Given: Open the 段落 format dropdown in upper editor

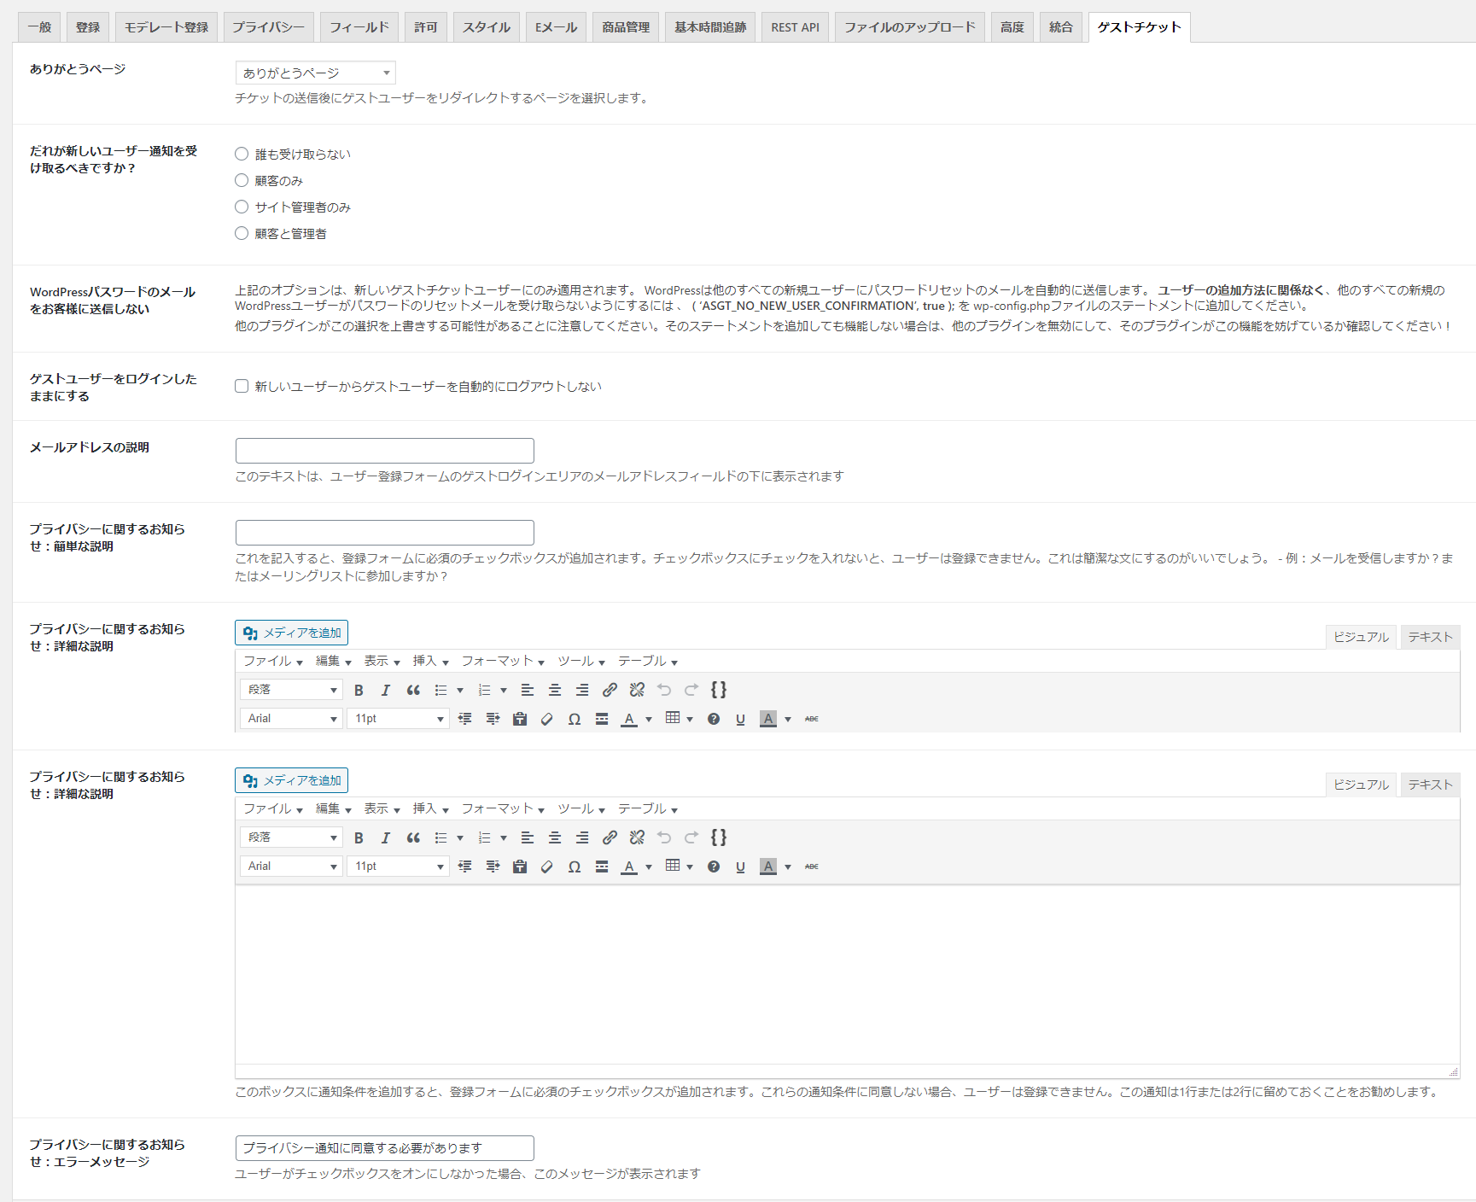Looking at the screenshot, I should click(291, 690).
